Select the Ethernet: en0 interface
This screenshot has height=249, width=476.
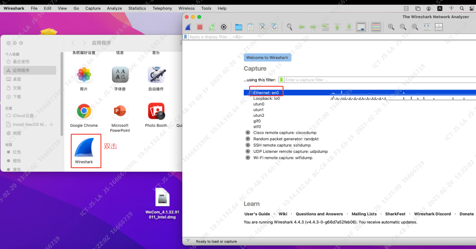tap(360, 93)
